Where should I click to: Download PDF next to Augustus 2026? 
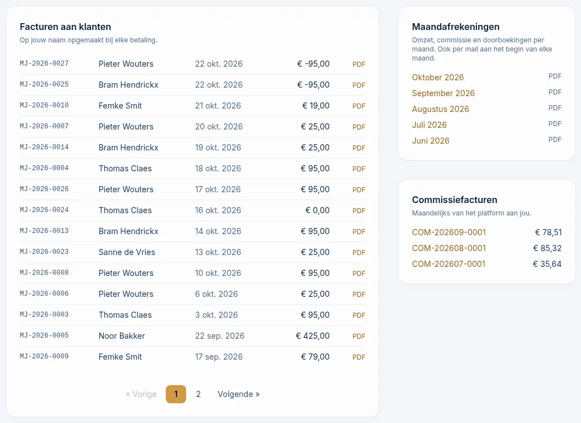554,108
